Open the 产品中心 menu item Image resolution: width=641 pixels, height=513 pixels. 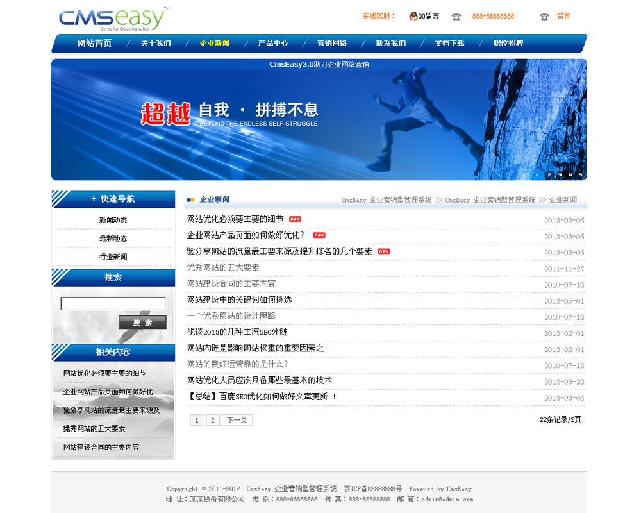click(x=273, y=44)
